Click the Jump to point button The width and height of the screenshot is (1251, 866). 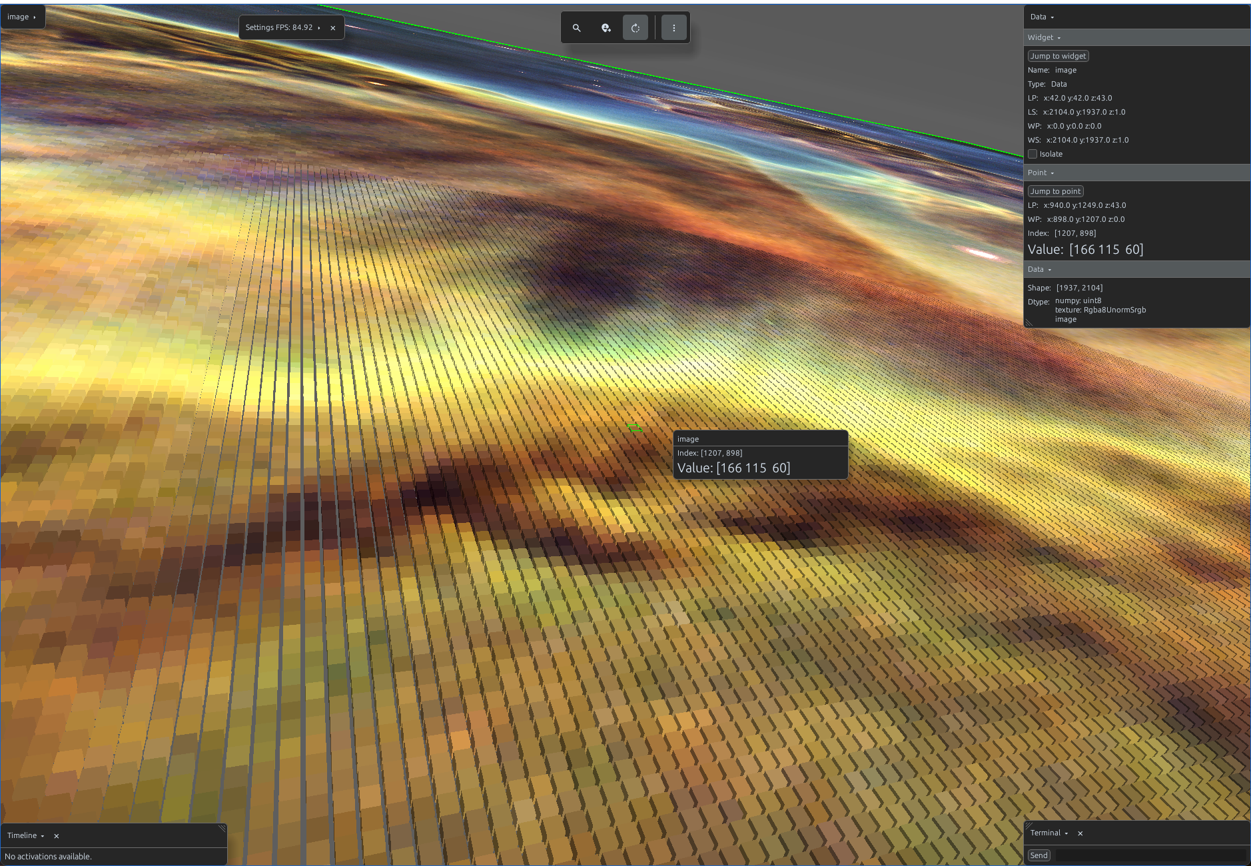pos(1055,191)
